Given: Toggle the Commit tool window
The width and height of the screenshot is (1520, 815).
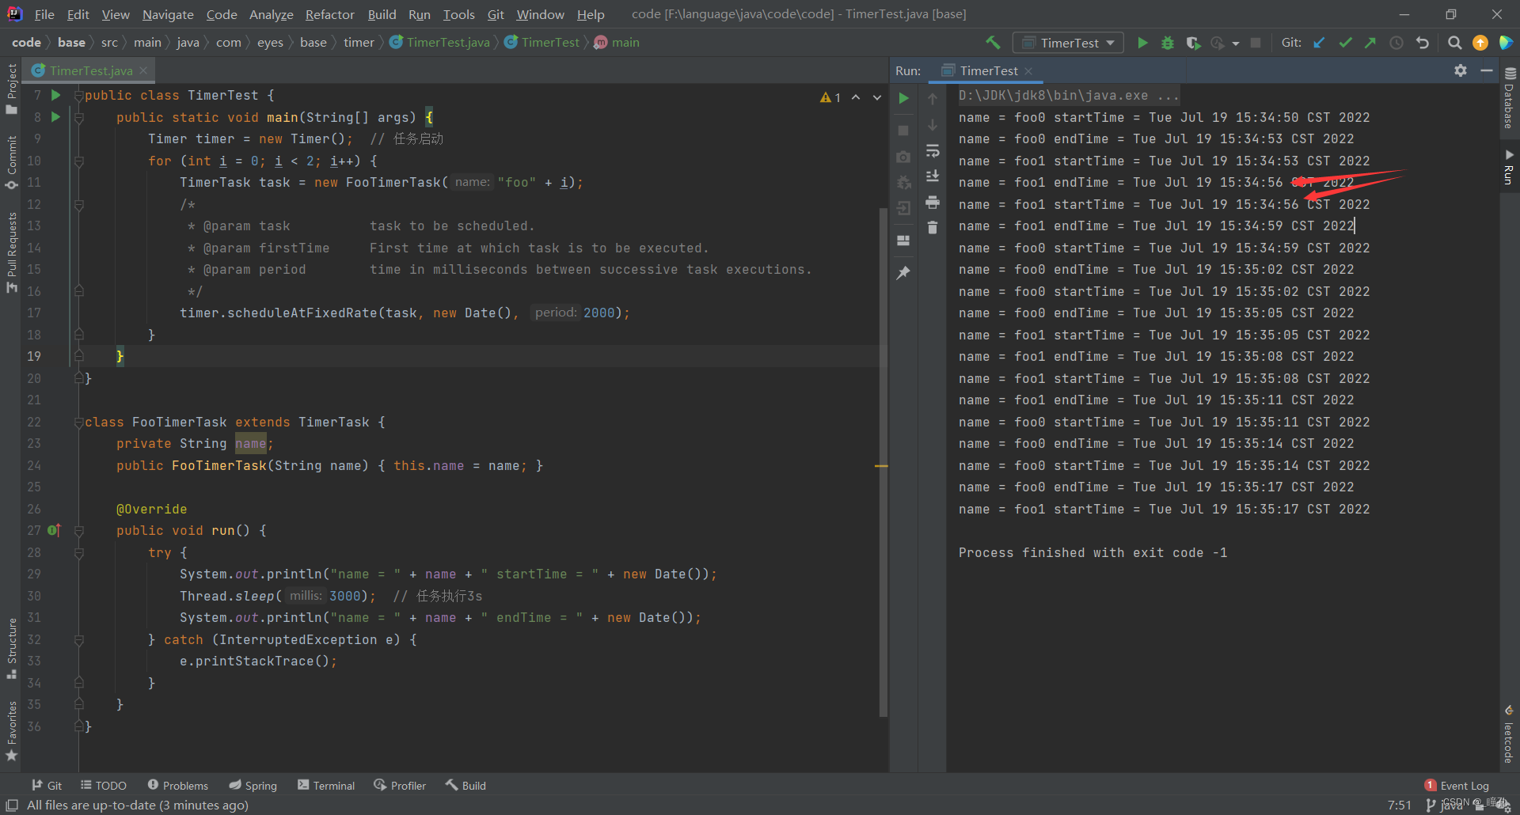Looking at the screenshot, I should tap(11, 162).
